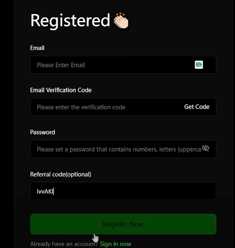Viewport: 235px width, 248px height.
Task: Open the Sign in now link
Action: (115, 244)
